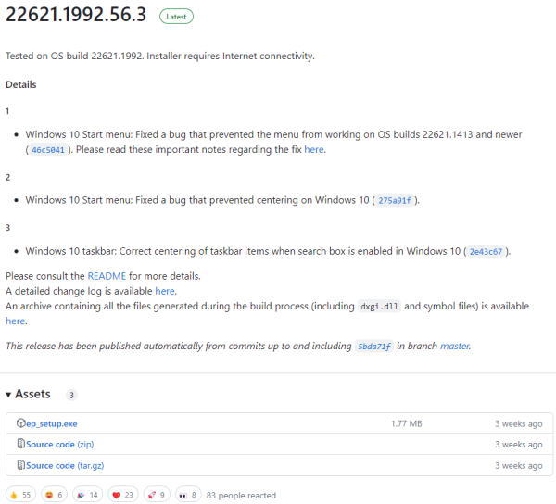556x504 pixels.
Task: Click the Details heading
Action: click(x=21, y=84)
